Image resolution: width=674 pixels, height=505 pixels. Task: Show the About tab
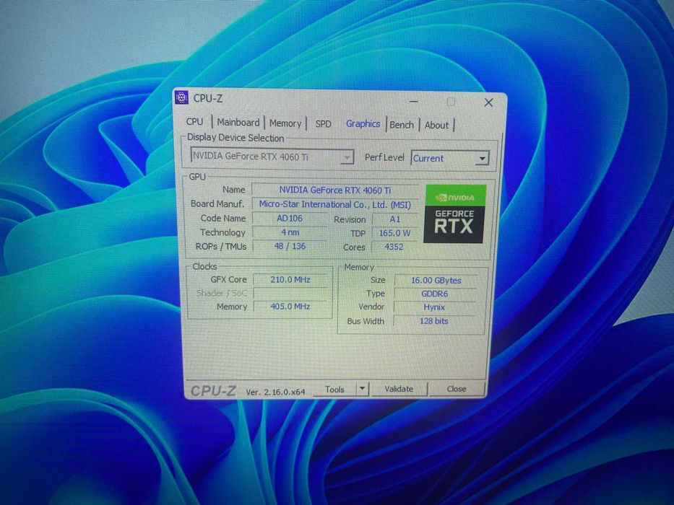coord(436,126)
